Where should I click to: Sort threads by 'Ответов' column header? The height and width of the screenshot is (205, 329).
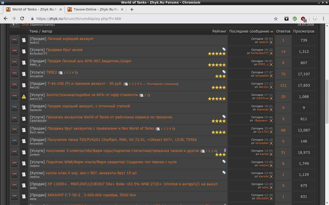click(283, 31)
